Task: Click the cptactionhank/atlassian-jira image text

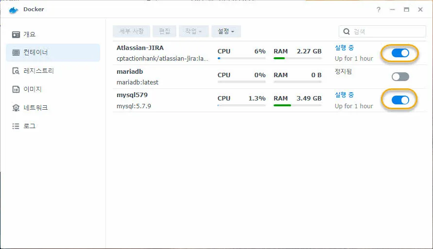Action: (162, 58)
